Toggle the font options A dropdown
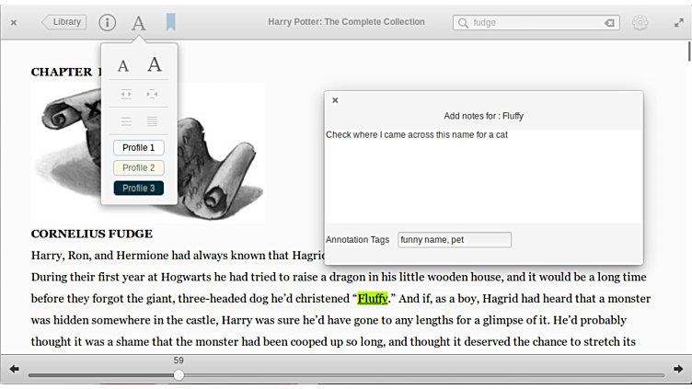Image resolution: width=692 pixels, height=389 pixels. pos(138,23)
